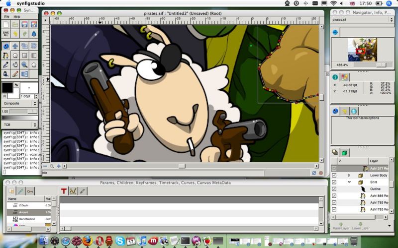The image size is (398, 248).
Task: Expand the Lower Body layer group
Action: click(x=349, y=176)
